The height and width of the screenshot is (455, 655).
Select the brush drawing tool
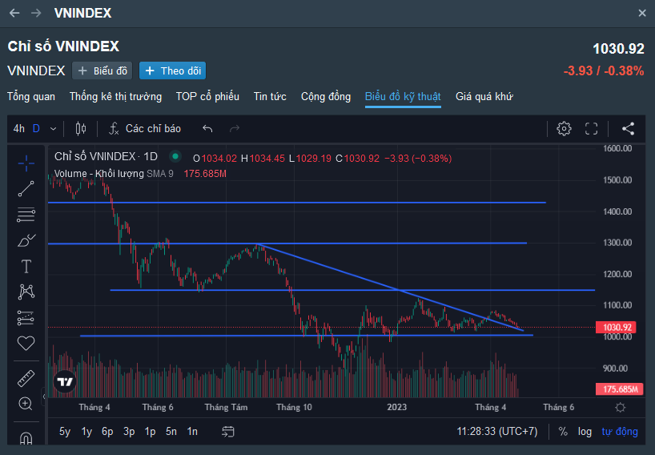[26, 240]
